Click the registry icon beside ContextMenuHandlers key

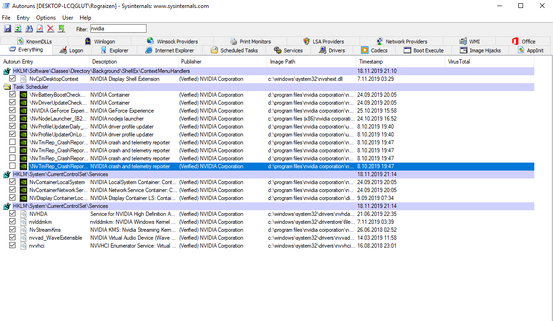(x=7, y=71)
